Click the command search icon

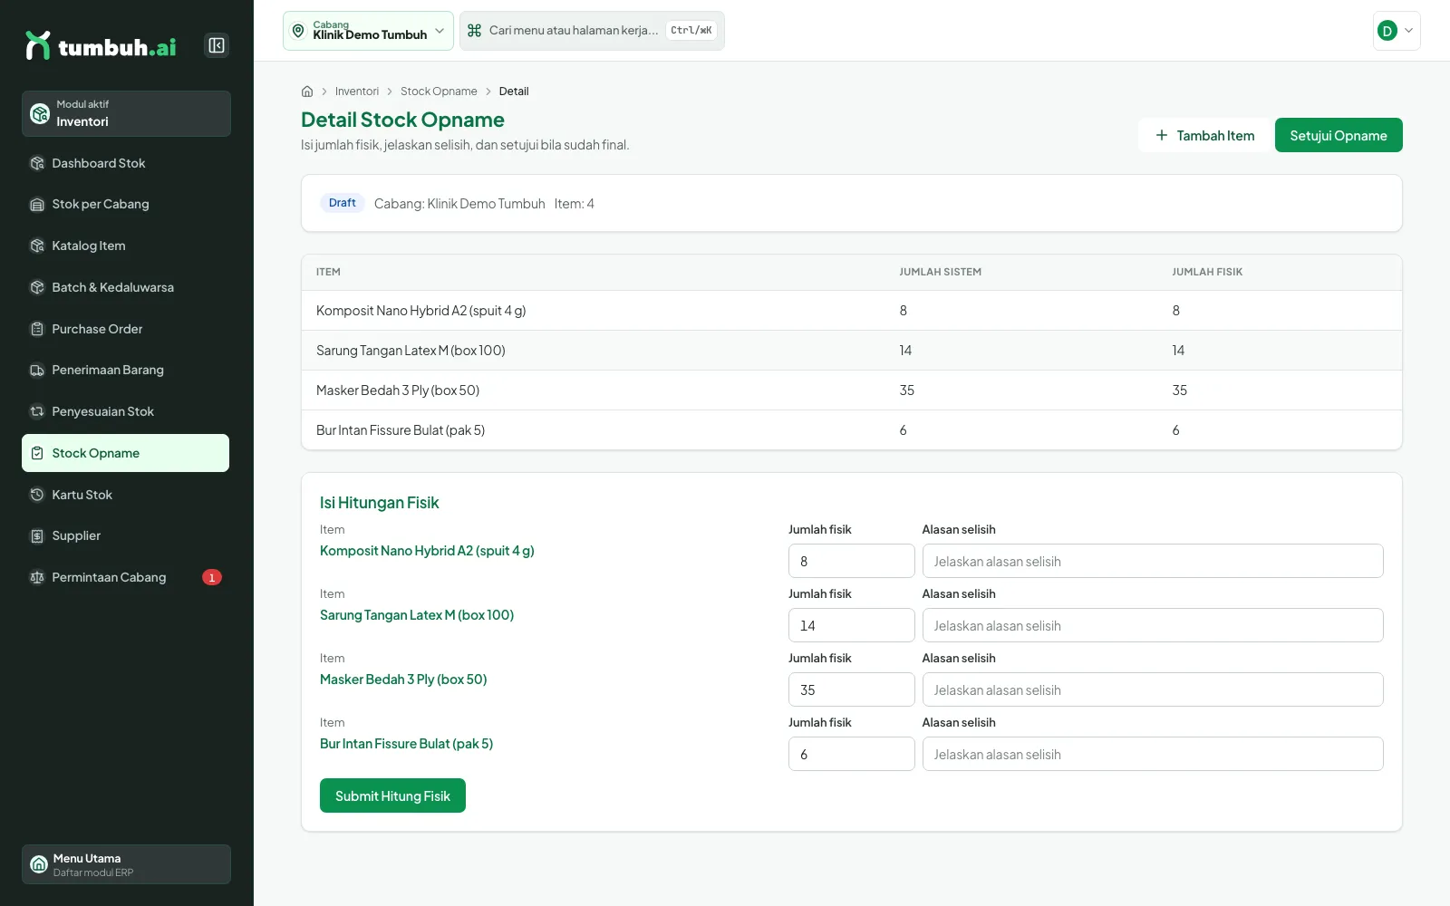point(474,31)
